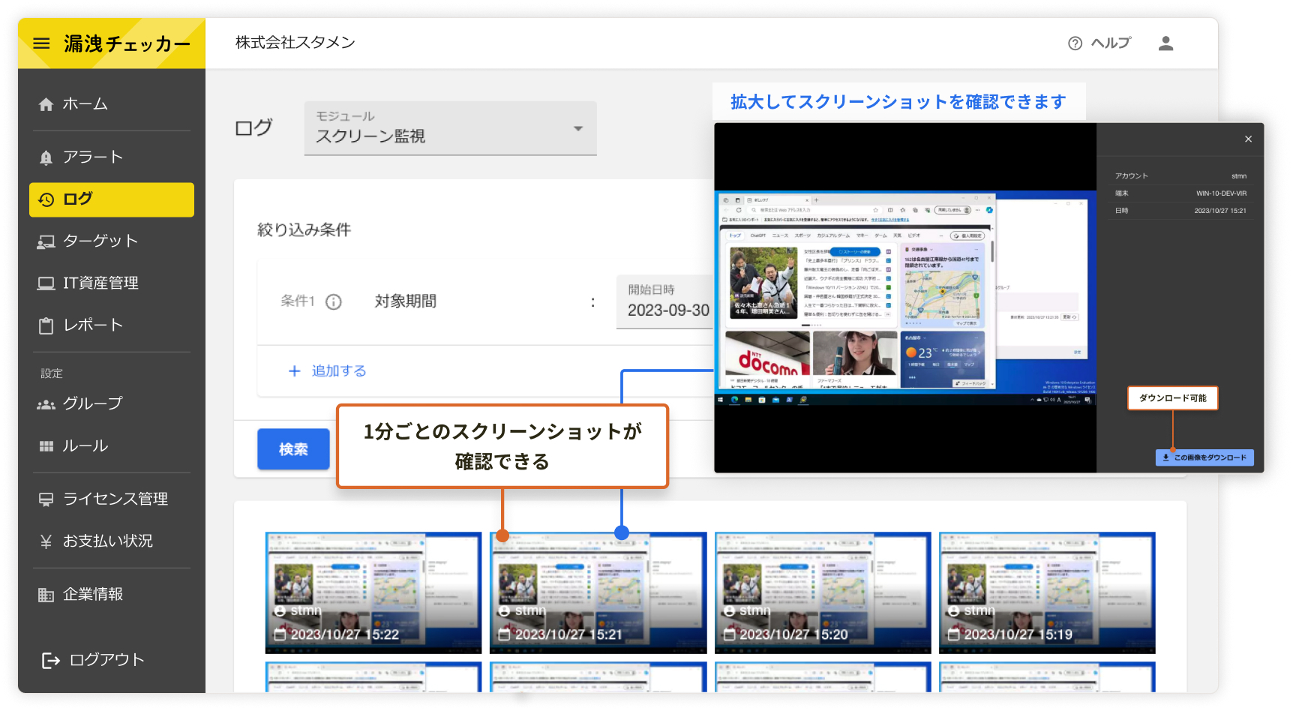This screenshot has width=1293, height=711.
Task: Click the plus icon beside 追加する
Action: pos(295,371)
